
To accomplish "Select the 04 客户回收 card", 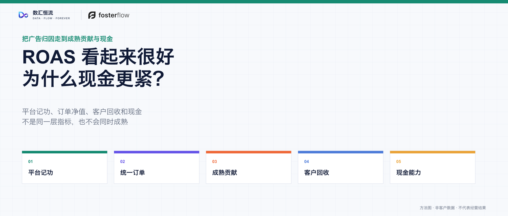I will [x=341, y=167].
